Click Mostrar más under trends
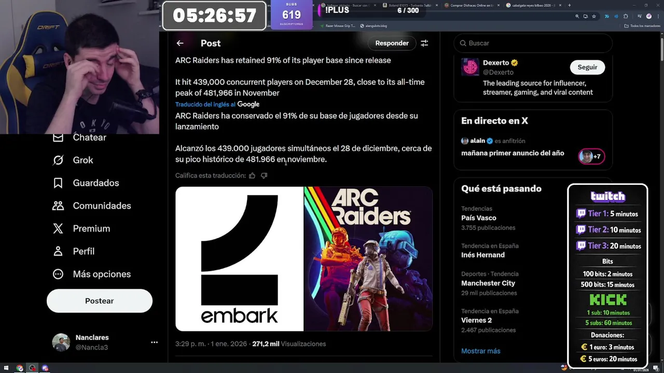This screenshot has width=664, height=373. (481, 351)
